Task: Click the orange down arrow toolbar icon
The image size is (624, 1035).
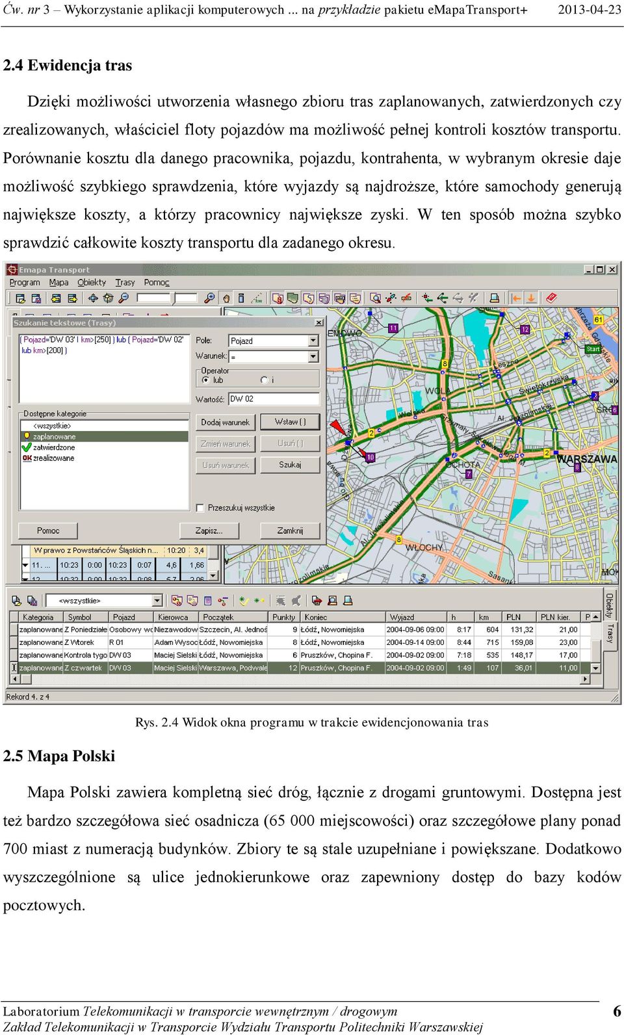Action: (x=531, y=298)
